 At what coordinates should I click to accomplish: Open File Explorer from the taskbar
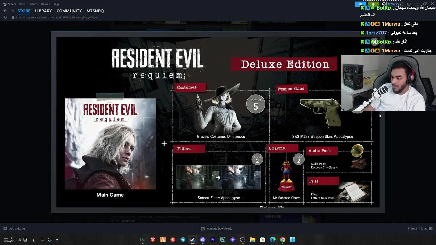pos(253,240)
